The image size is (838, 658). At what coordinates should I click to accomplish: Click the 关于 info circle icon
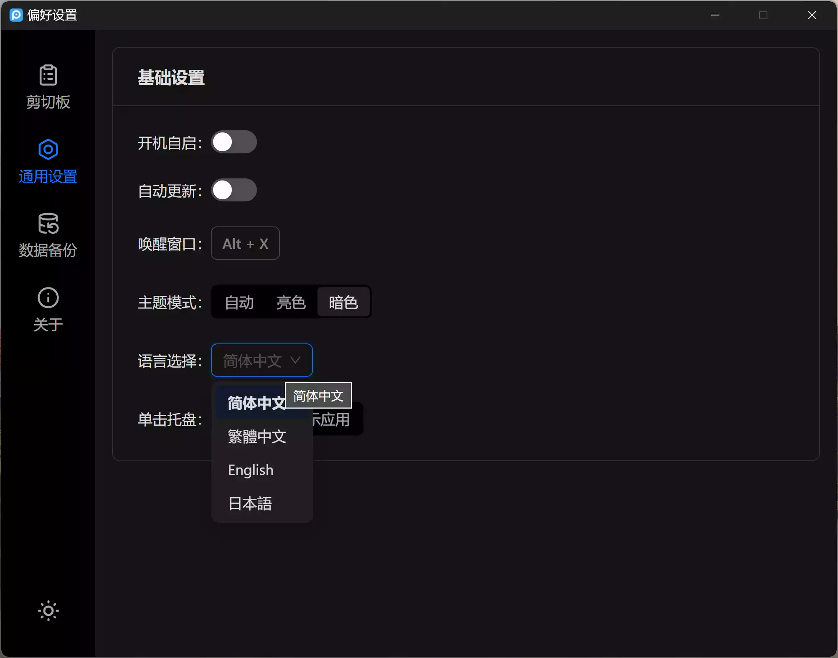point(48,298)
